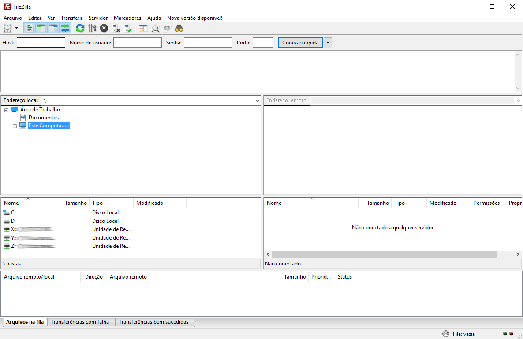
Task: Click the Direção queue column header
Action: click(94, 277)
